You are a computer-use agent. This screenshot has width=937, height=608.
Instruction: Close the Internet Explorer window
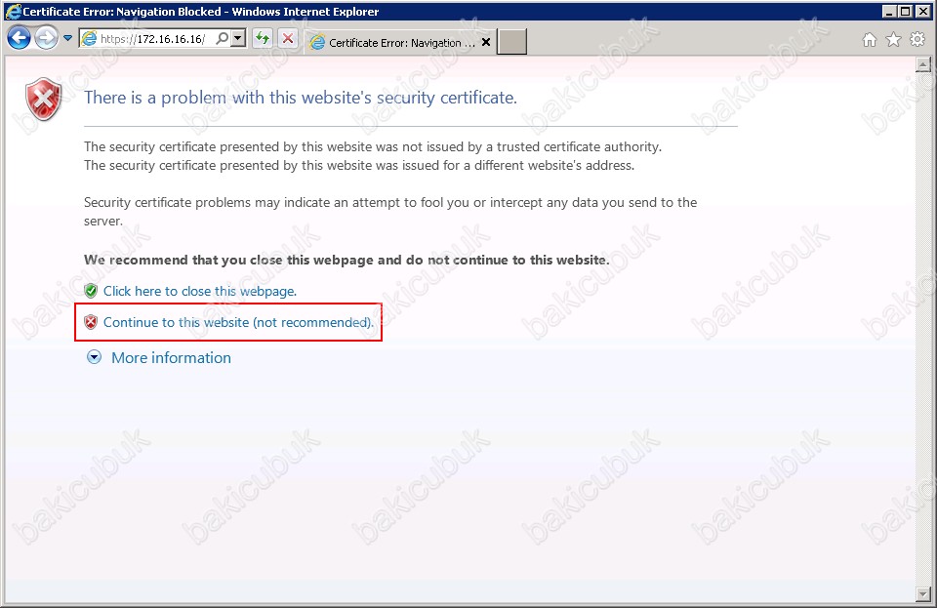pyautogui.click(x=922, y=12)
